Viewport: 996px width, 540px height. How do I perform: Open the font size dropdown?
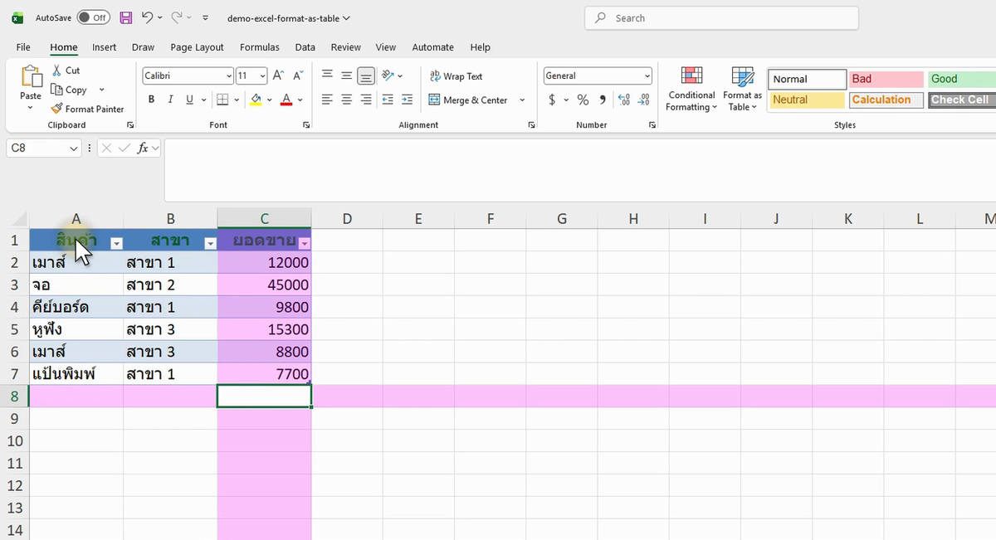tap(263, 76)
